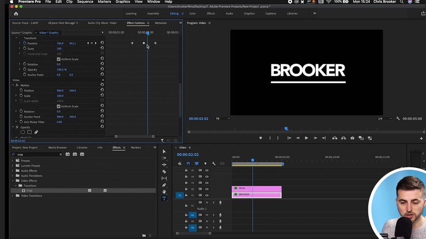Open the Markers menu
This screenshot has height=239, width=426.
pos(104,2)
